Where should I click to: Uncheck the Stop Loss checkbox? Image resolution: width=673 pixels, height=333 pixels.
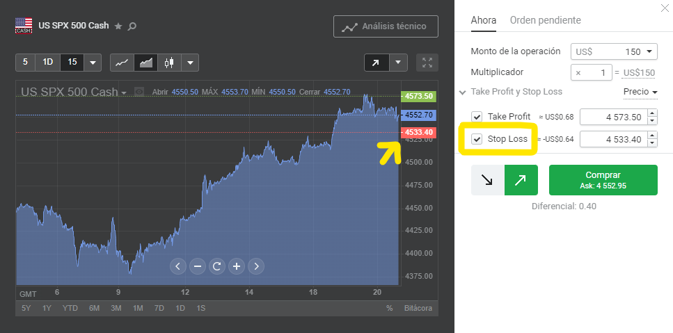coord(477,139)
